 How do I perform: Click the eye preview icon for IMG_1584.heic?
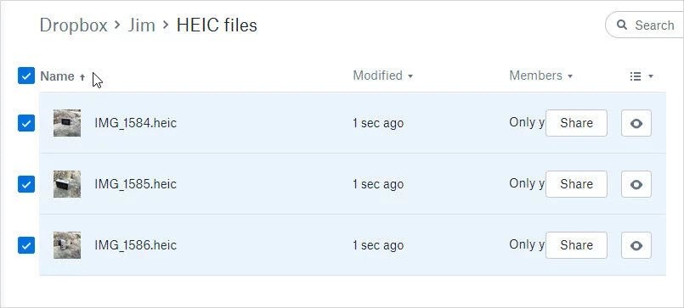point(636,123)
